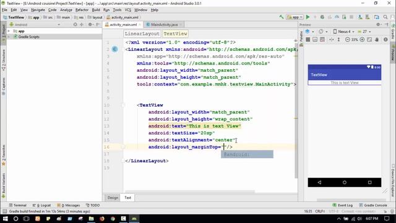Viewport: 396px width, 223px height.
Task: Click Attach debugger to Android process icon
Action: 344,17
